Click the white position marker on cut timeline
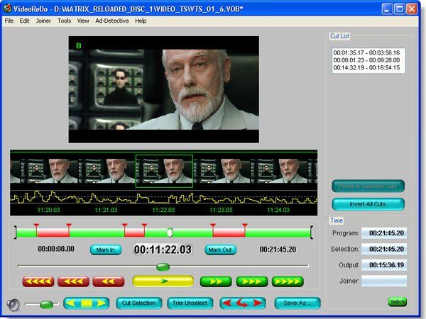Viewport: 426px width, 319px height. pos(170,233)
